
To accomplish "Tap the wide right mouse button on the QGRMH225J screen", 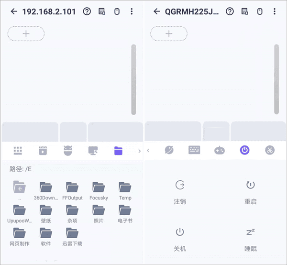I will click(x=258, y=131).
